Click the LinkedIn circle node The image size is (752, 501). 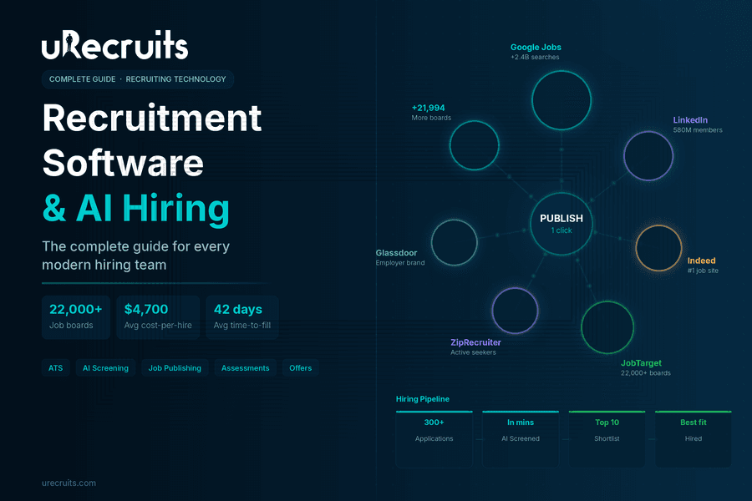648,156
